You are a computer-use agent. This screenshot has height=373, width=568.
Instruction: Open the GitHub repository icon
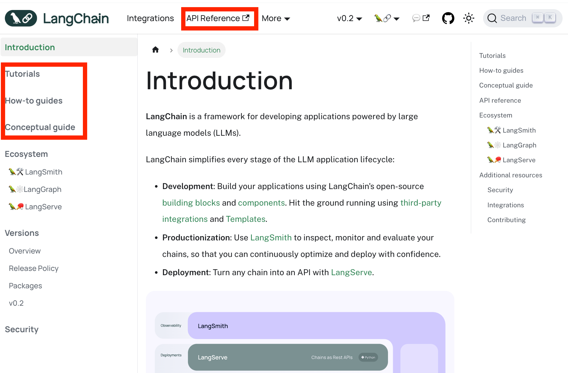448,18
